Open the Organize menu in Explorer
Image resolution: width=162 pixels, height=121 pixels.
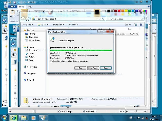point(28,25)
